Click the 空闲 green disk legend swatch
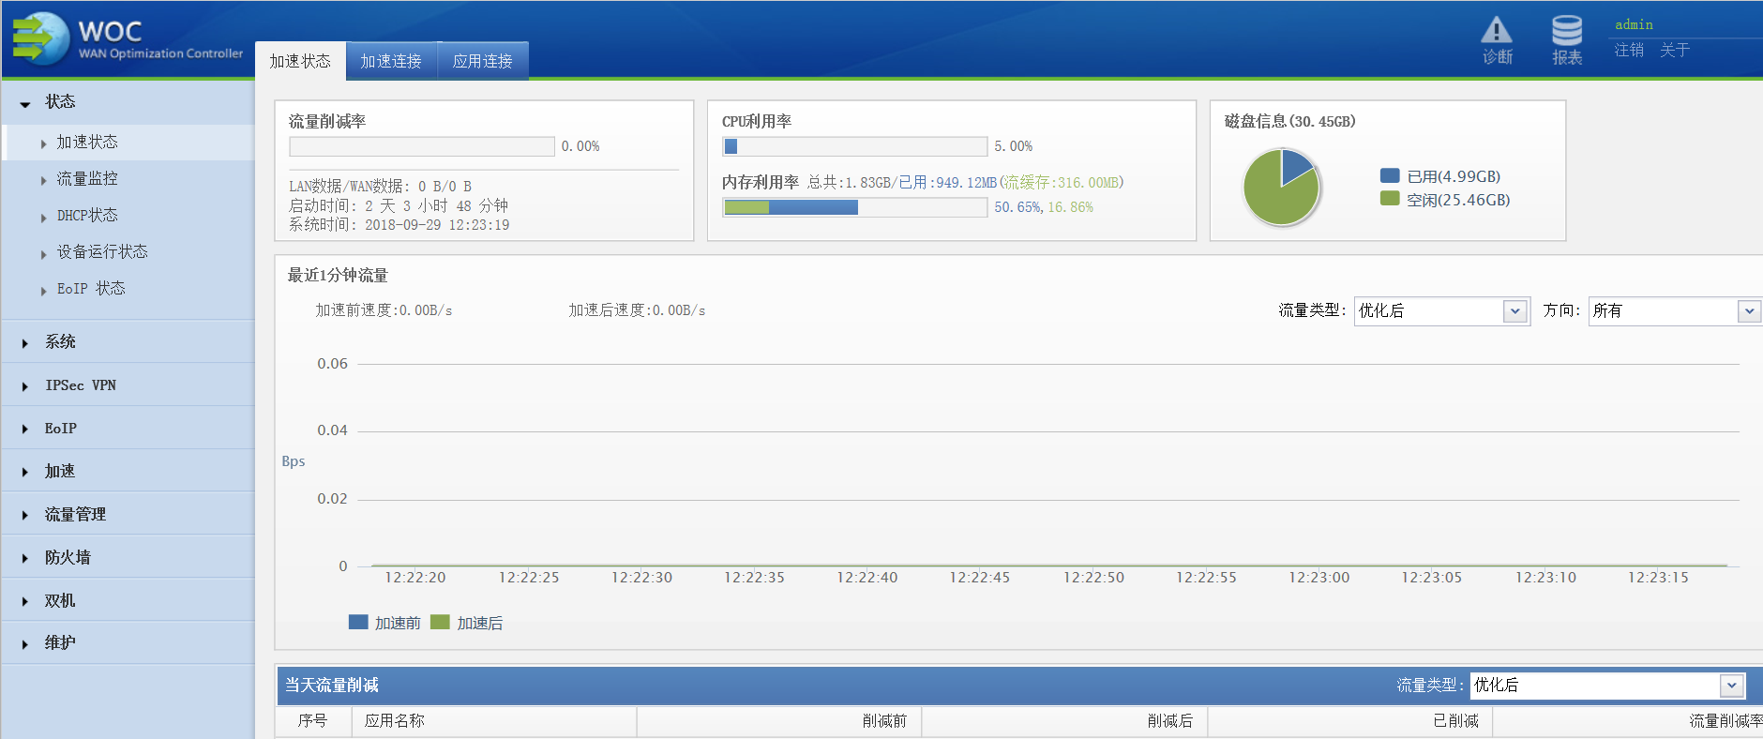 coord(1390,200)
